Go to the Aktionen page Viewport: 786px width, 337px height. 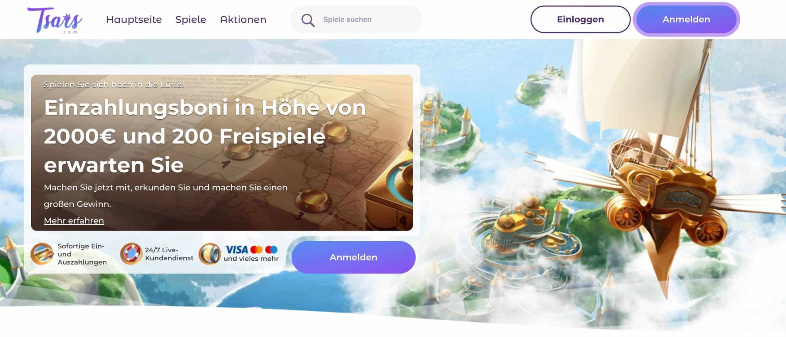pyautogui.click(x=243, y=19)
